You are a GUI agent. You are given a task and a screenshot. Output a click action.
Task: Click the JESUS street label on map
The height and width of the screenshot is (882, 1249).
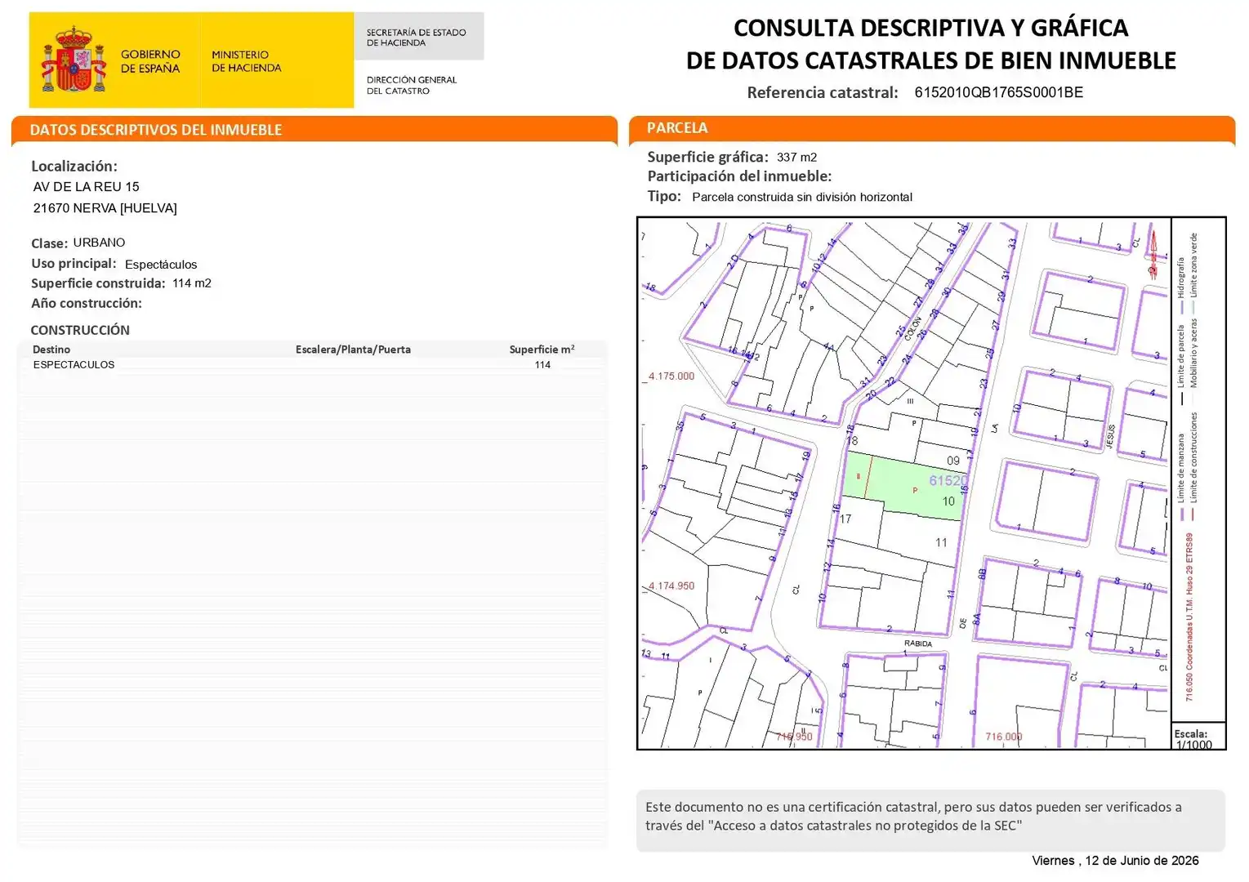pos(1111,437)
